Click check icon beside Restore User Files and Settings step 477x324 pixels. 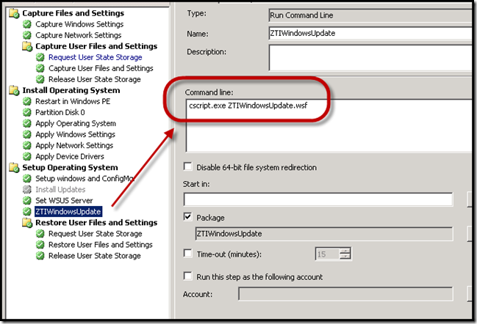40,245
